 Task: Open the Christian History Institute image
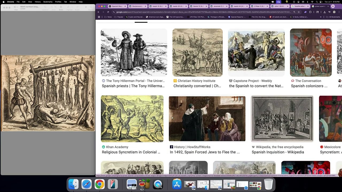pos(197,53)
